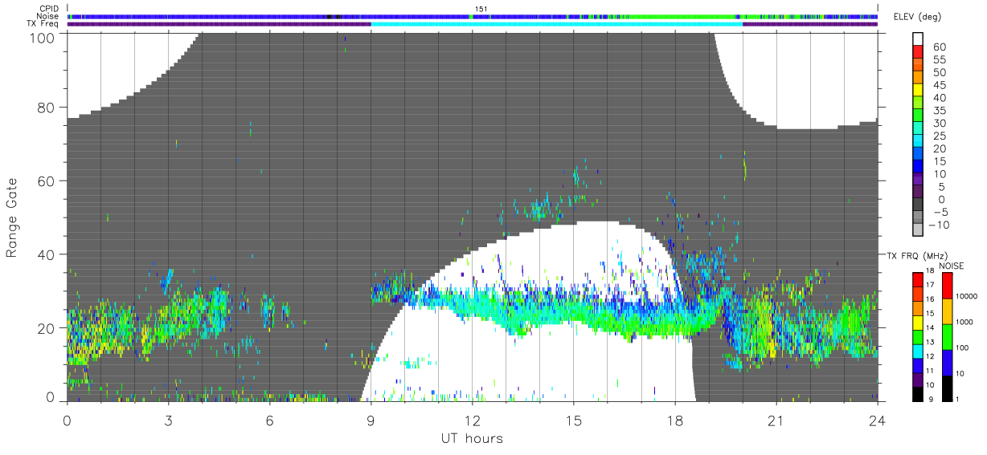Pick the cyan segment of TX FRQ color bar
The image size is (987, 455).
click(919, 350)
